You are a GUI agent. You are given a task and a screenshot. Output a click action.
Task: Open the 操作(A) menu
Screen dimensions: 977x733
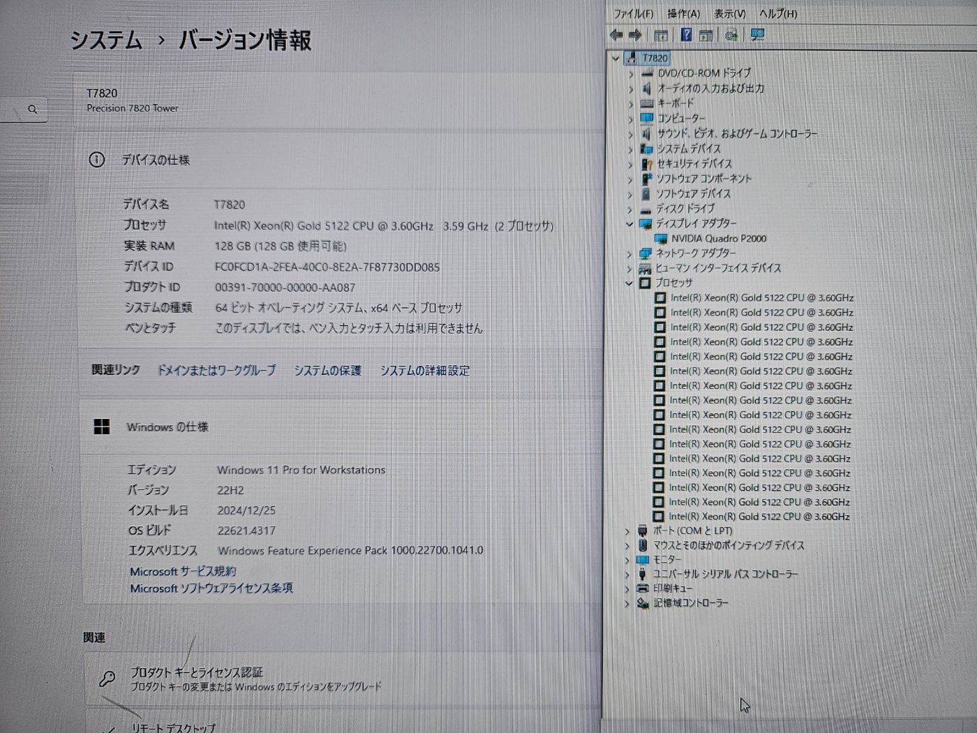[x=683, y=14]
